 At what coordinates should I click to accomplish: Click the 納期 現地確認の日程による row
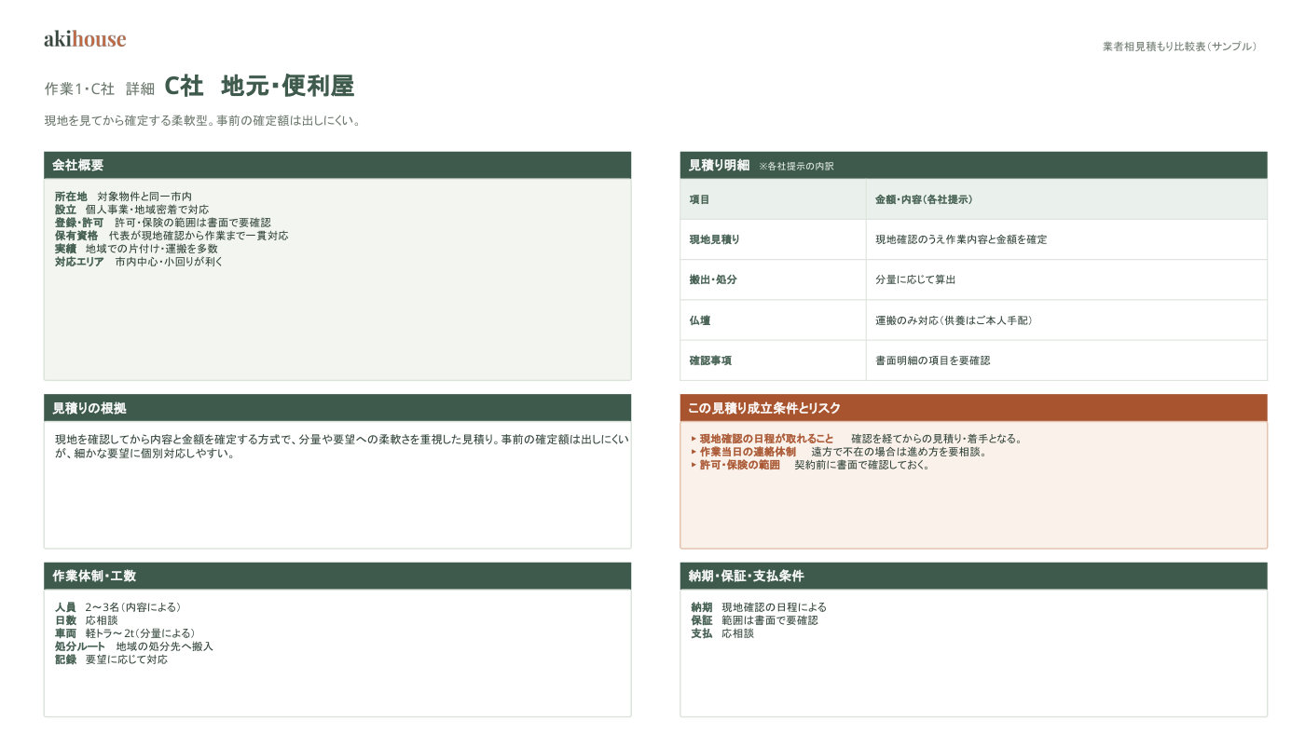(758, 607)
